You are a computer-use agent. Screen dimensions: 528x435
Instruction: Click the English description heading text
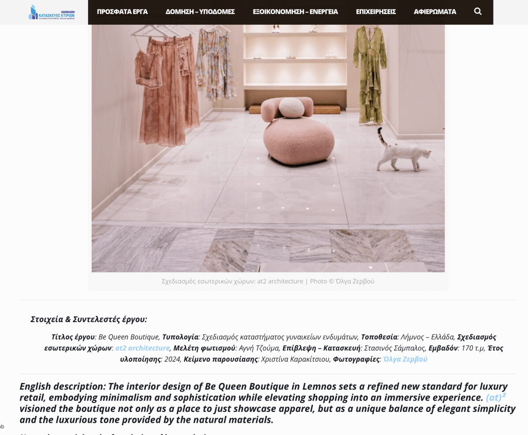point(62,386)
